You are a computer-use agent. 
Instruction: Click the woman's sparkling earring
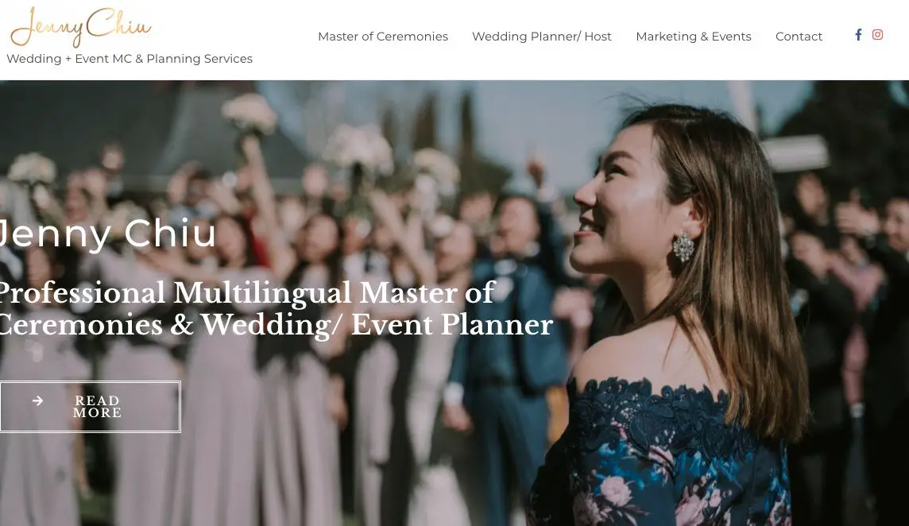[683, 247]
